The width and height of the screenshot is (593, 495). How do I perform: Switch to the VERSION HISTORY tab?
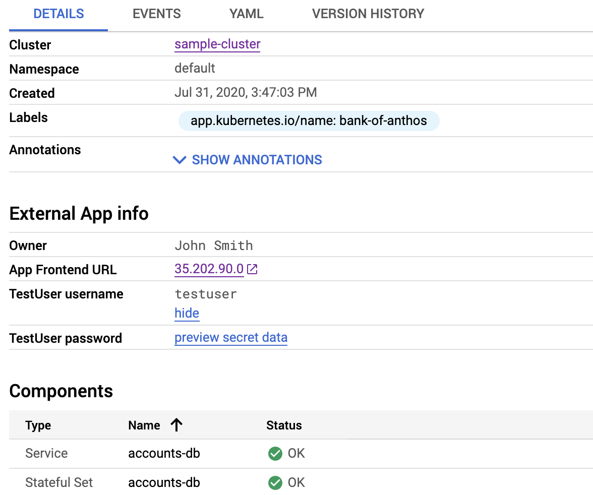[368, 14]
